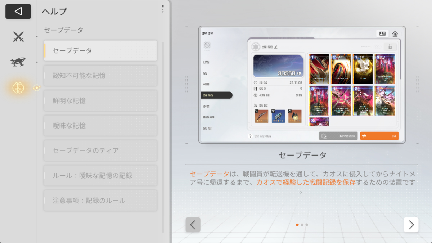Image resolution: width=432 pixels, height=243 pixels.
Task: Go to the next help slide
Action: [x=411, y=225]
